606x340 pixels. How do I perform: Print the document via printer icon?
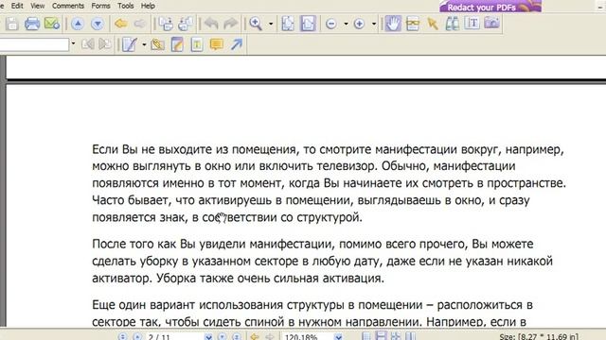click(32, 24)
